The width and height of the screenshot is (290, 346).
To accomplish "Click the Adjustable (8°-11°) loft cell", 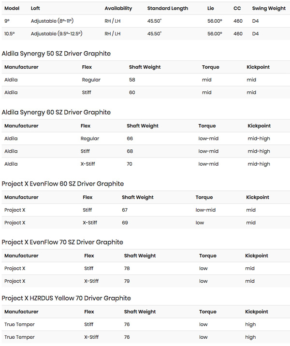I will [x=52, y=21].
